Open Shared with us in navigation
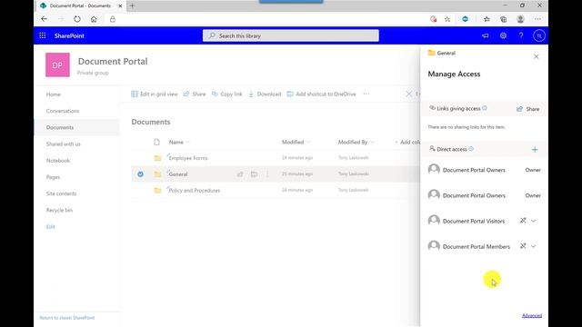582x327 pixels. pos(63,144)
